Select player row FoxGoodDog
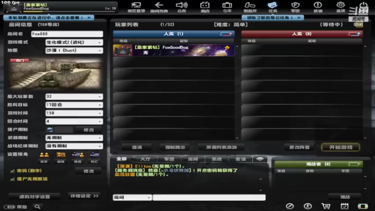375x211 pixels. (x=174, y=50)
